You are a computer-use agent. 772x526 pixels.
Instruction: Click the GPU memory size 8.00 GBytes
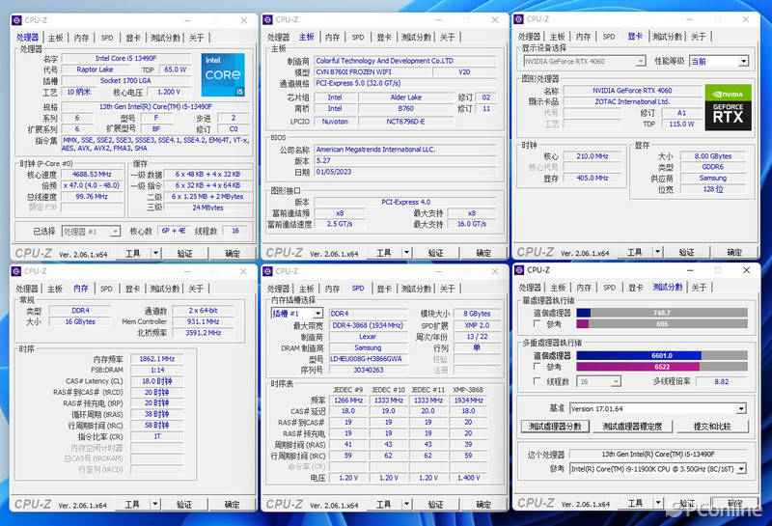[713, 156]
